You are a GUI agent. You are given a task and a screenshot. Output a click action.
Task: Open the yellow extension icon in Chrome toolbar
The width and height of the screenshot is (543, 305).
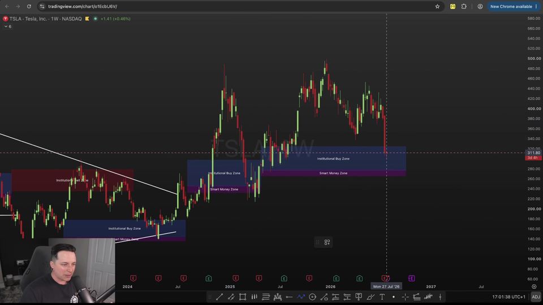453,6
